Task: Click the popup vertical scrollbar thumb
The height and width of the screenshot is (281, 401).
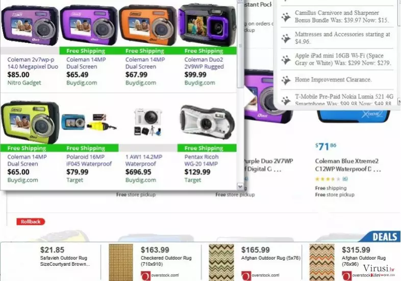Action: pyautogui.click(x=240, y=45)
